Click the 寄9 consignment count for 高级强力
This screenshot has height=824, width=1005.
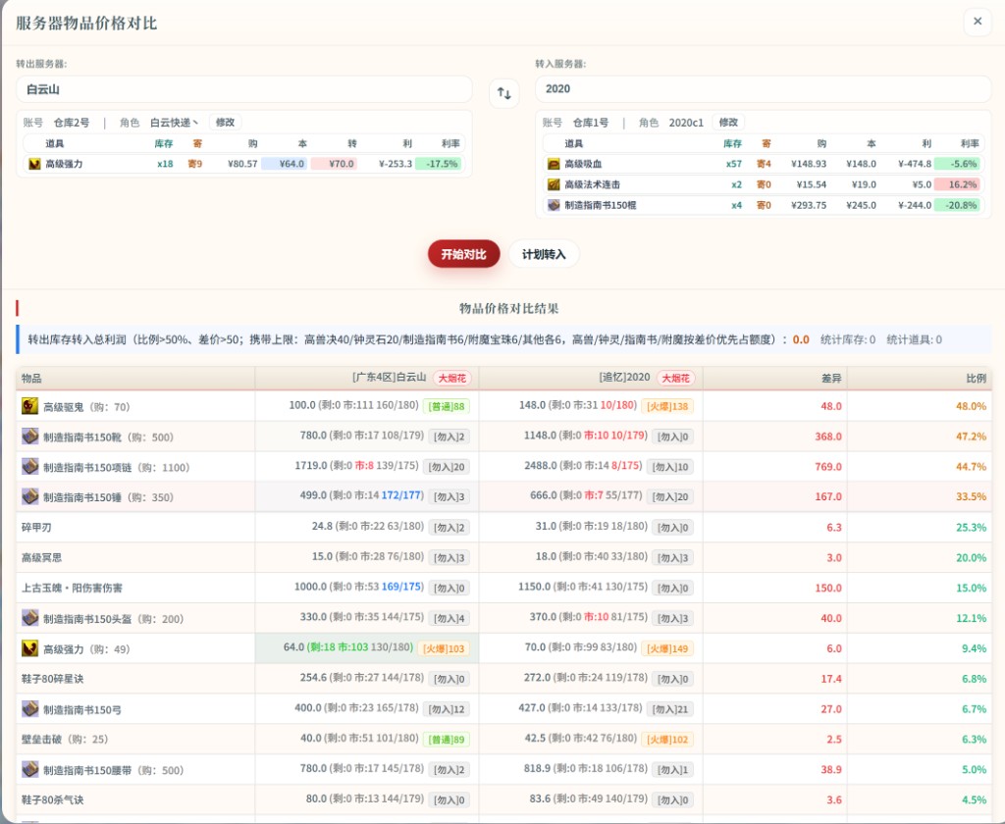click(195, 164)
